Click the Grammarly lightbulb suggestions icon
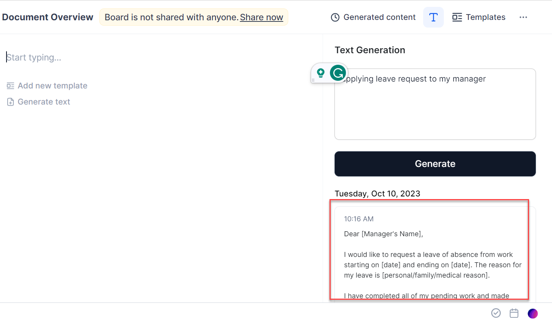Viewport: 552px width, 322px height. pos(321,72)
